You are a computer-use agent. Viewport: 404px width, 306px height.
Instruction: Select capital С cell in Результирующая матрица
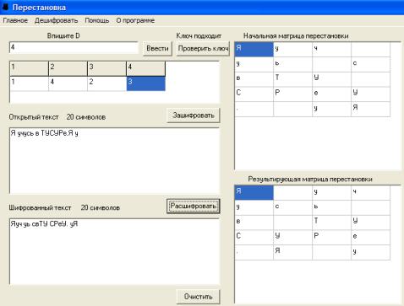click(x=254, y=238)
